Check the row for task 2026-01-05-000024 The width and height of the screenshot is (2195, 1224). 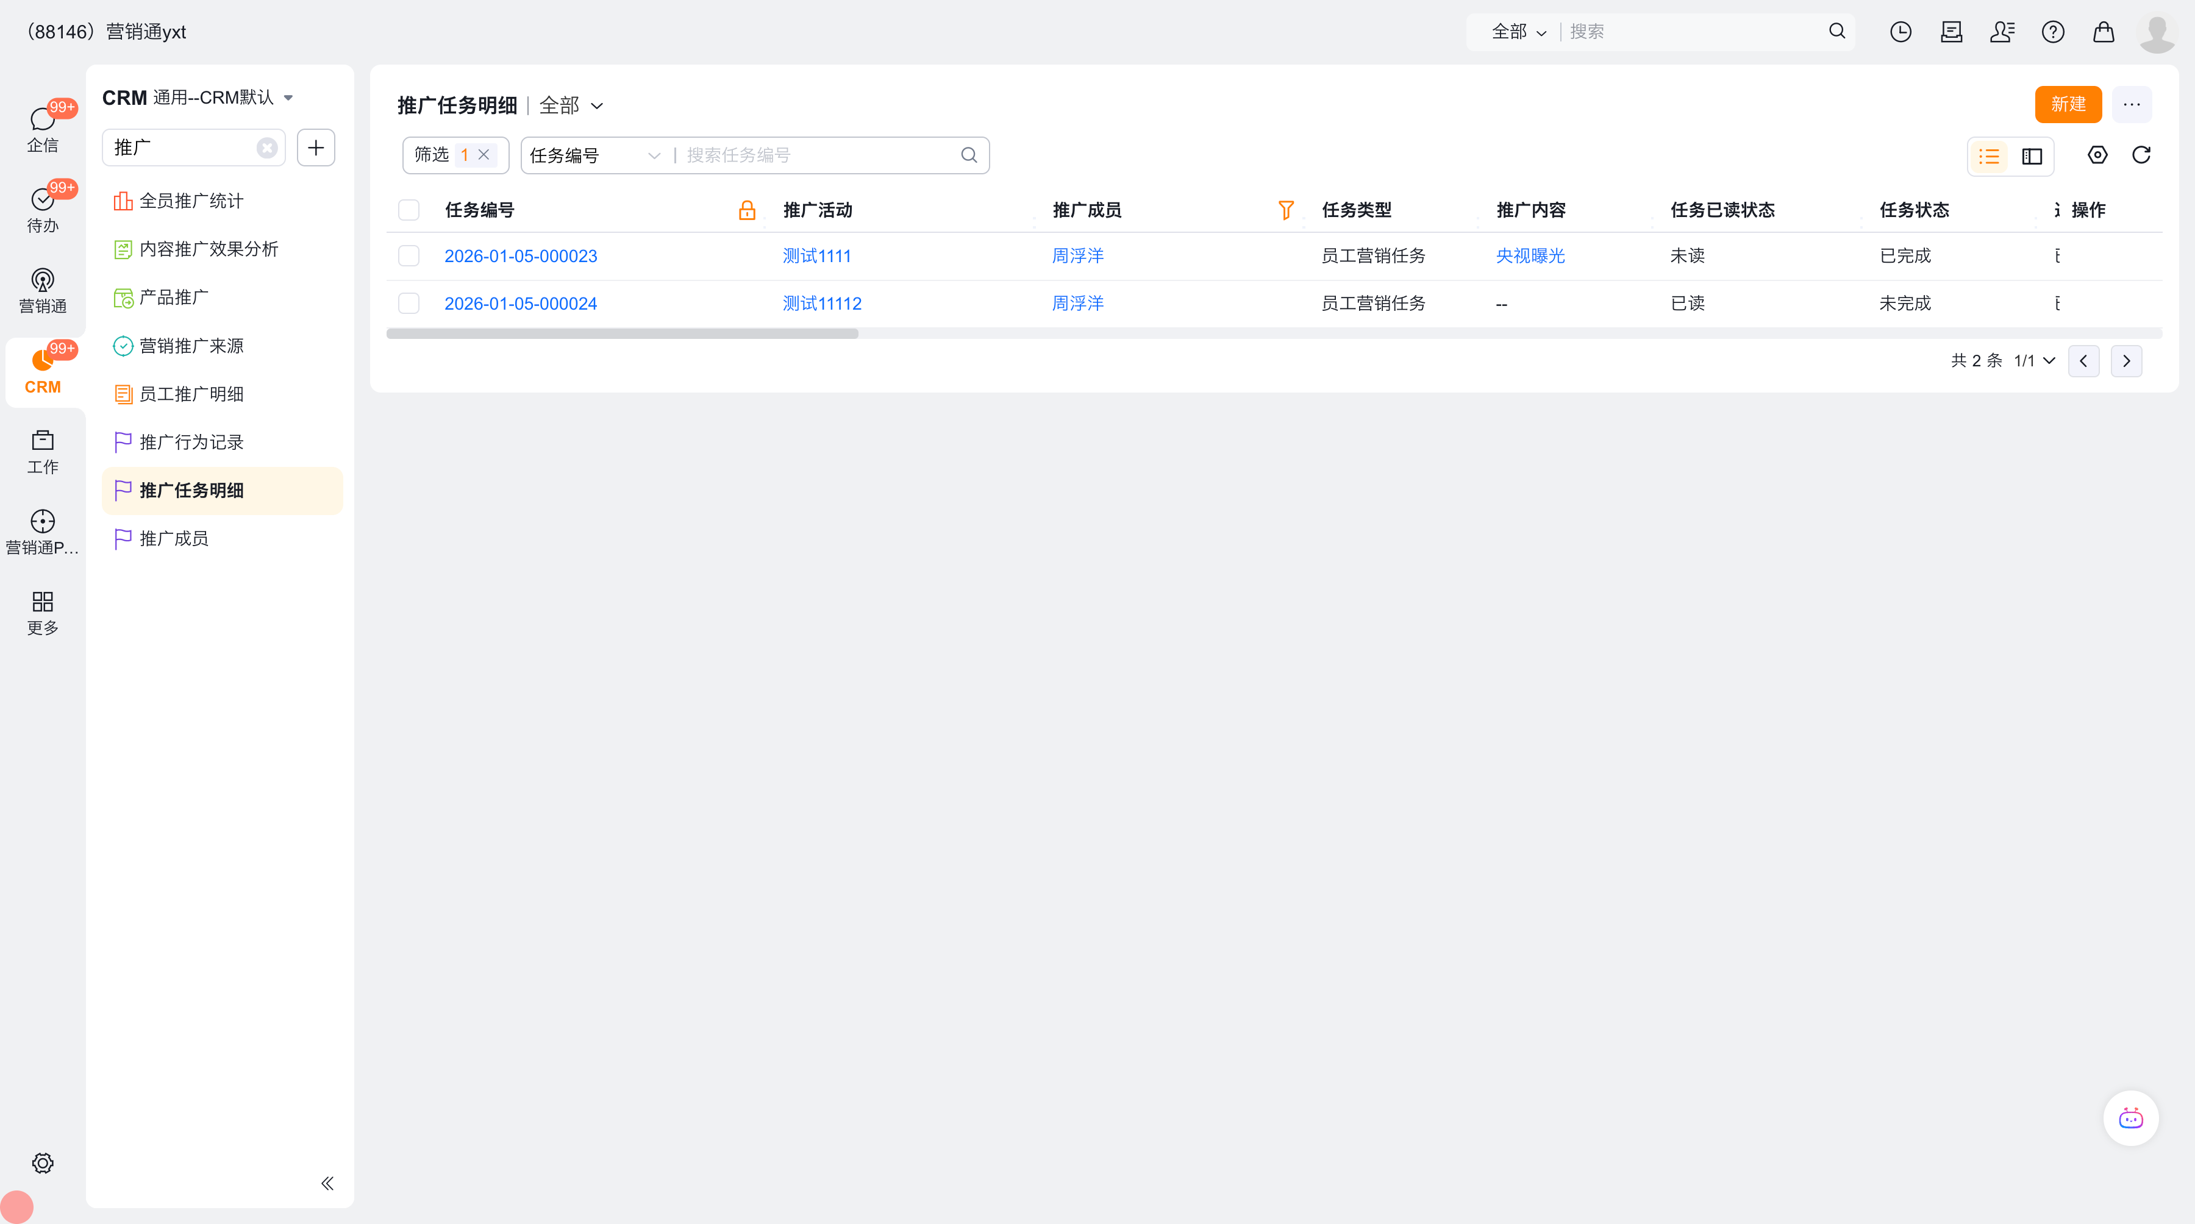409,303
